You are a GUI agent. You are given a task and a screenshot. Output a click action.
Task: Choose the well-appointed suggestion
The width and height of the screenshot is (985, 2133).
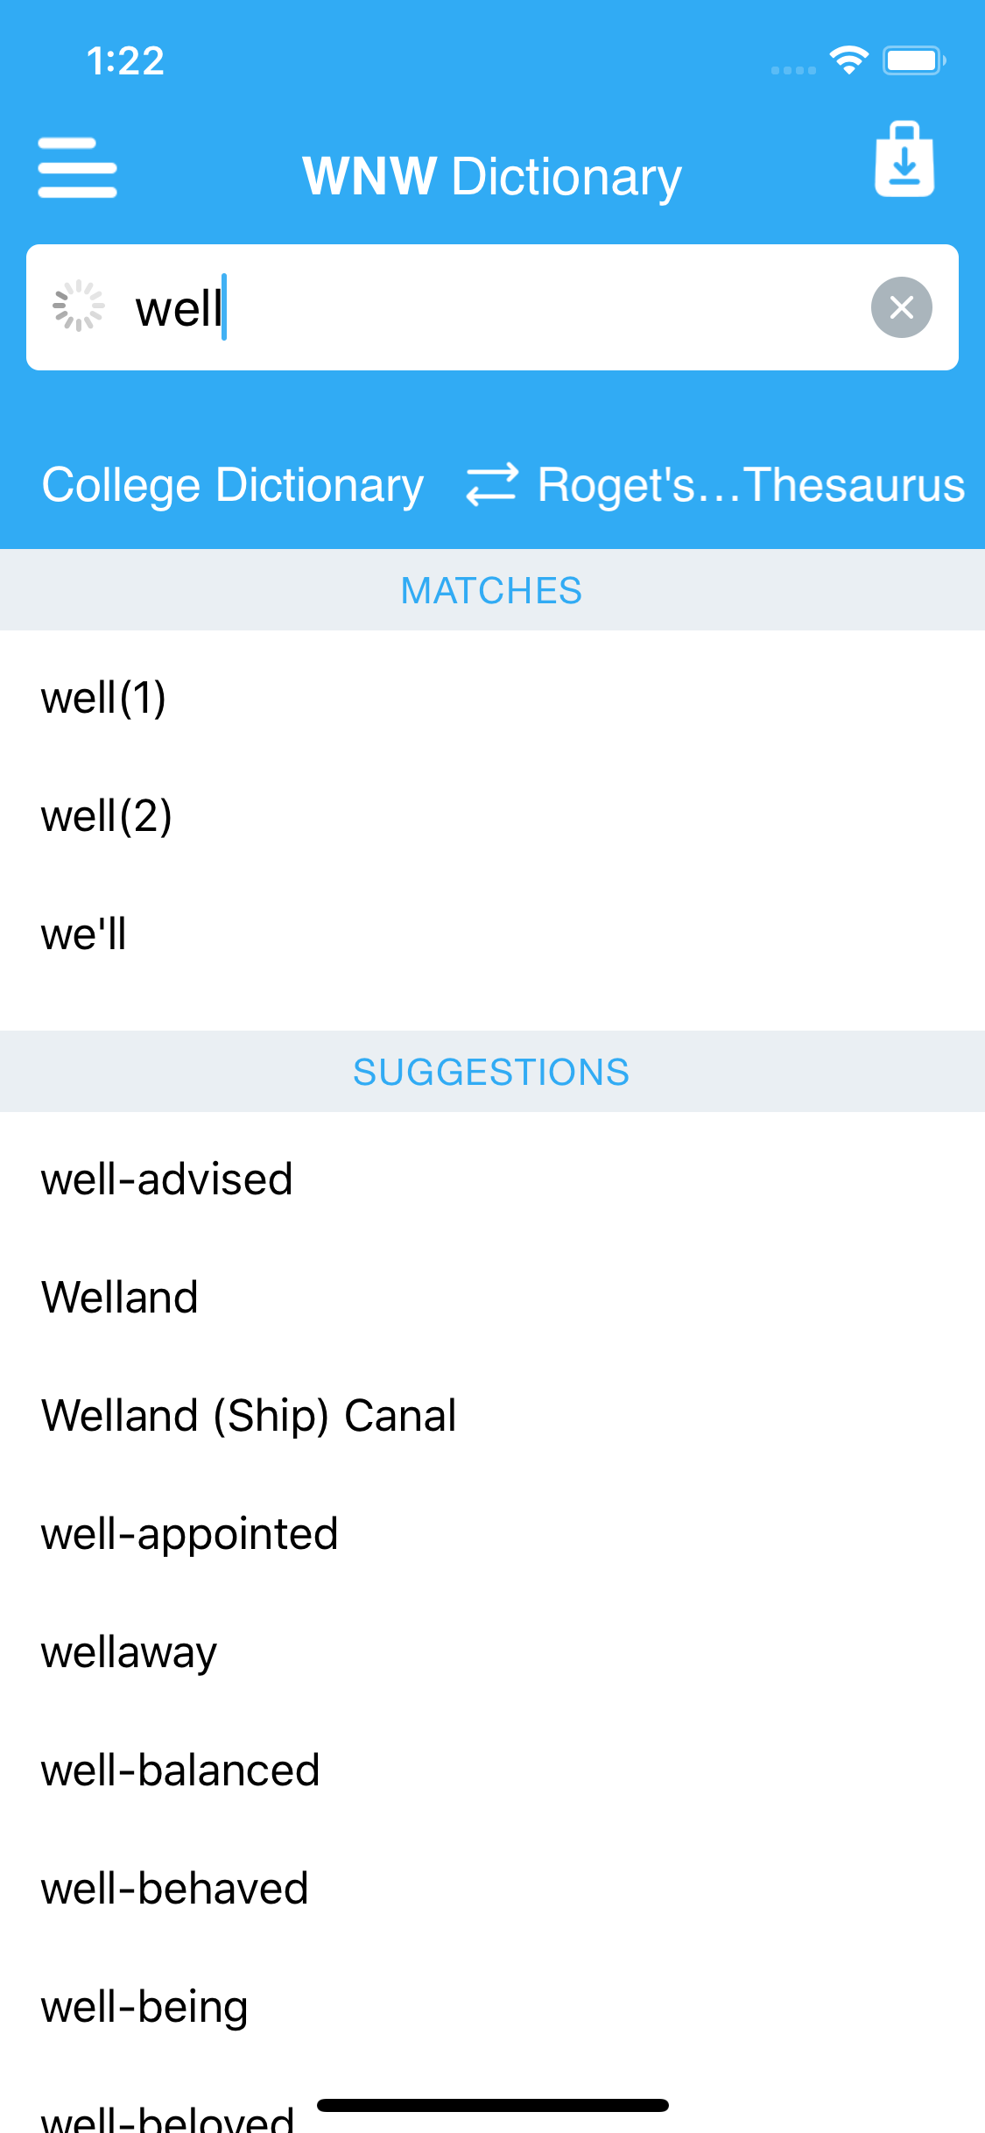pos(189,1534)
